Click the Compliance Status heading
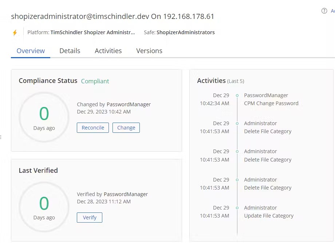 (x=48, y=81)
